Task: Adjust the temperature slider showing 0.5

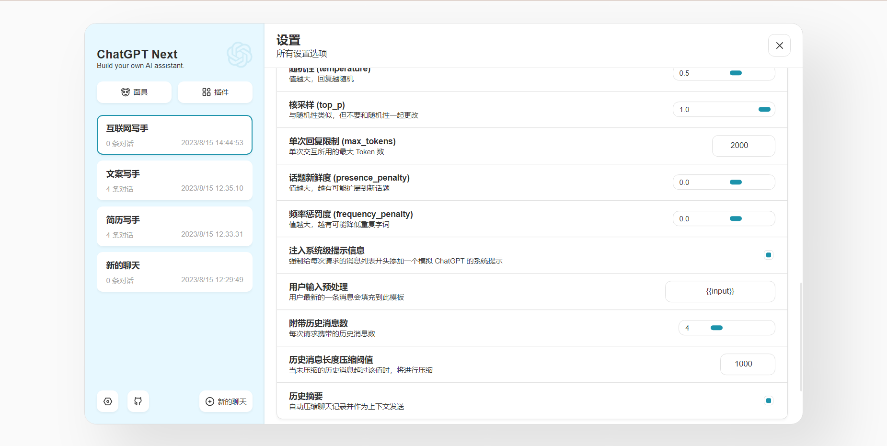Action: (x=724, y=73)
